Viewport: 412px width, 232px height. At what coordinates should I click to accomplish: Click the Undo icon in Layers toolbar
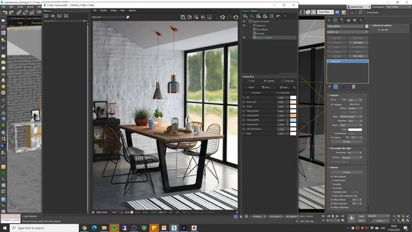pos(278,16)
